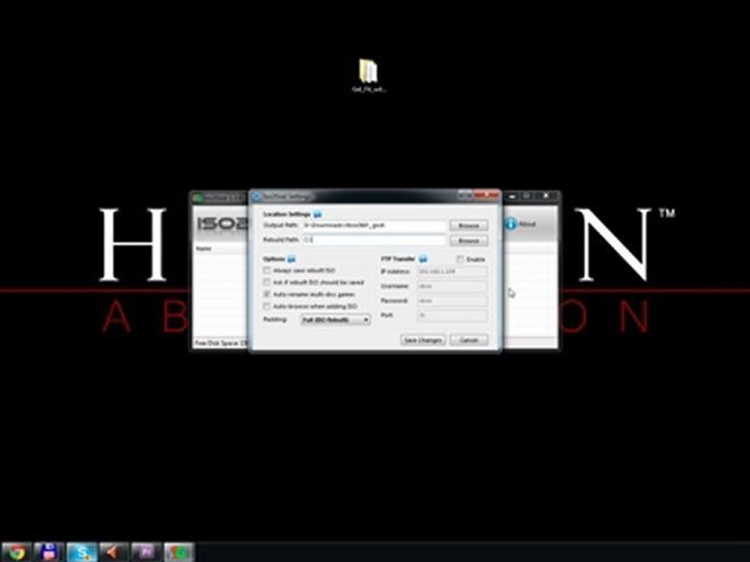
Task: Click the settings dialog title bar icon
Action: [256, 197]
